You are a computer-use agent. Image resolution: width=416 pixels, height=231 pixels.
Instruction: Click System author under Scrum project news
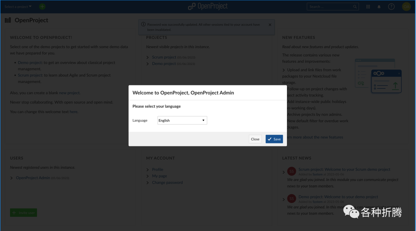[317, 174]
